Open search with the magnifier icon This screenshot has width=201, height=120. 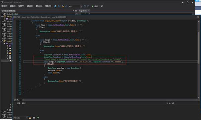click(102, 6)
